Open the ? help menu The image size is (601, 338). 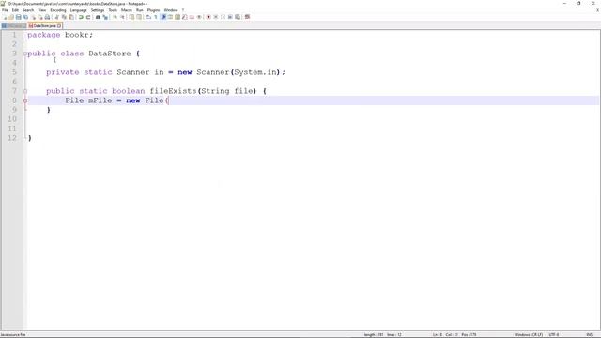183,10
